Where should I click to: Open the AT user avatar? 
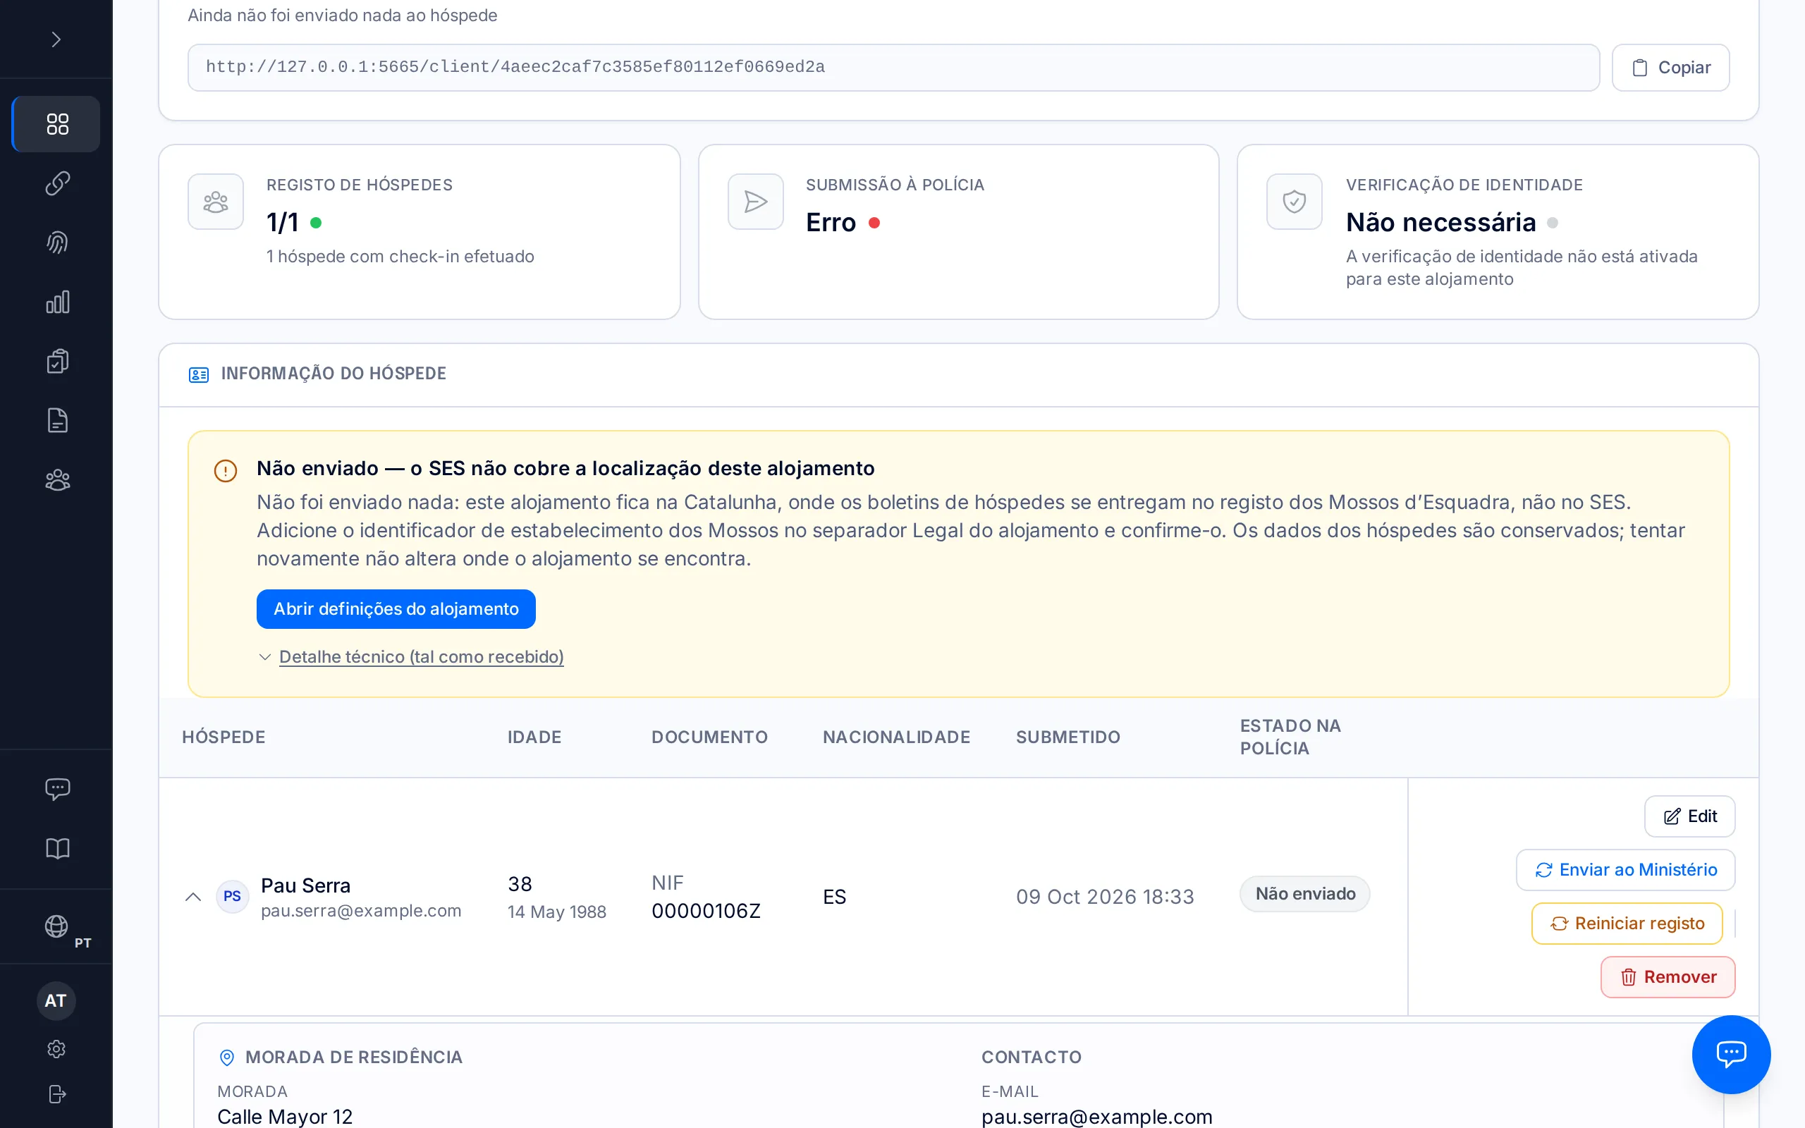(56, 1000)
